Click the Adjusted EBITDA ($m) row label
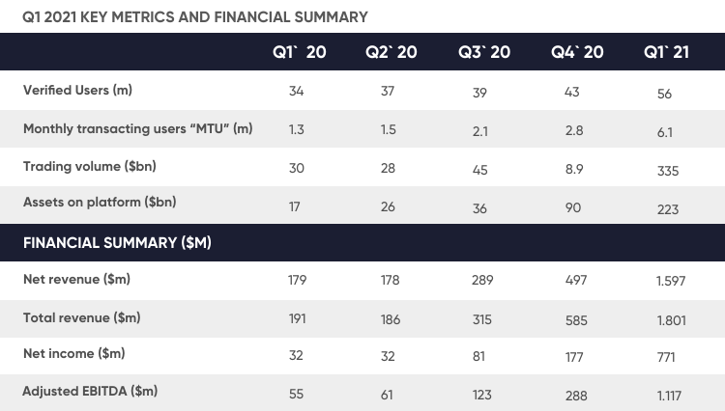Screen dimensions: 725x411 (x=90, y=391)
